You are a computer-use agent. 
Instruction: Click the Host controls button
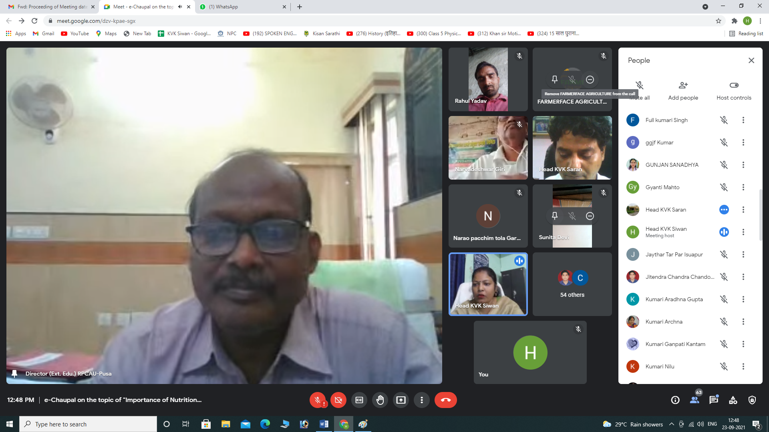point(734,90)
